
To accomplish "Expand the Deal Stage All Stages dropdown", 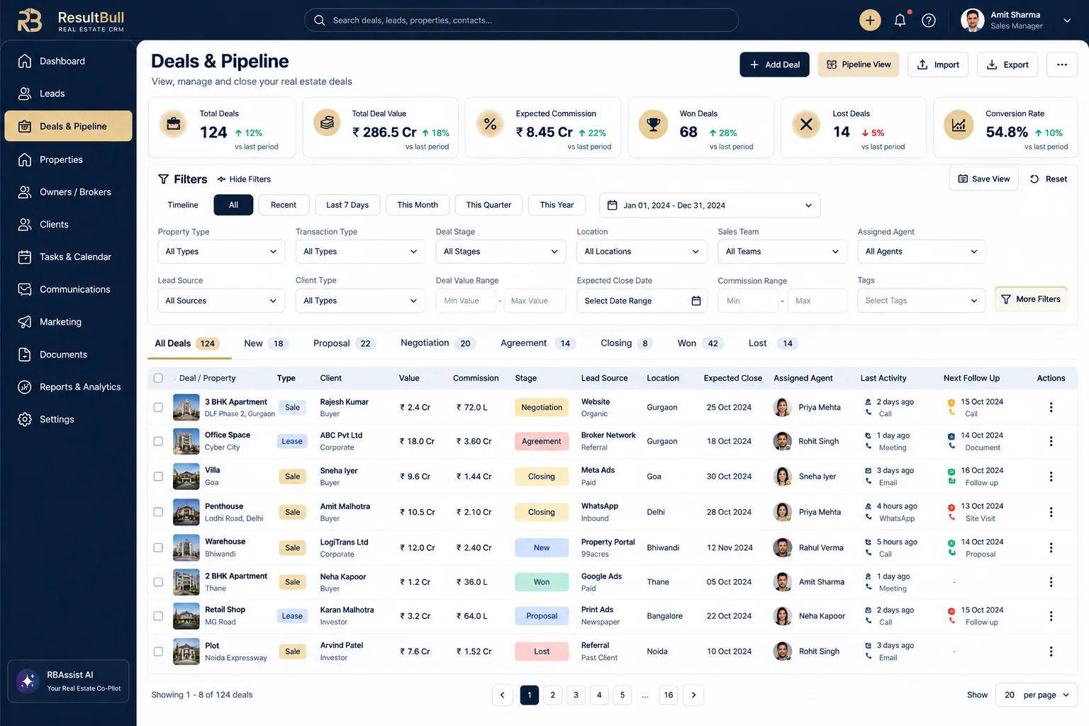I will pyautogui.click(x=501, y=252).
